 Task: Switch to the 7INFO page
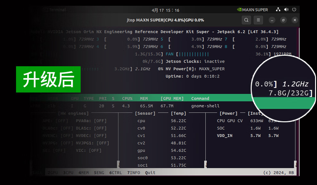click(134, 173)
